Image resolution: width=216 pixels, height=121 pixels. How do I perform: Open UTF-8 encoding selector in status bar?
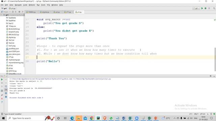(x=202, y=114)
